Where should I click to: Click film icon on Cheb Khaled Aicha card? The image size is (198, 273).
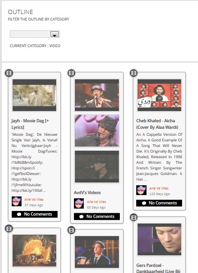point(134,73)
